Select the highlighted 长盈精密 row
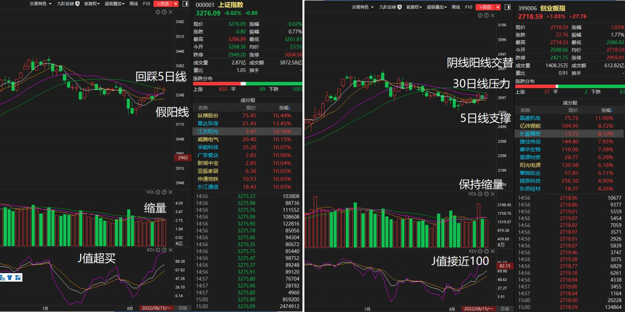The width and height of the screenshot is (625, 312). click(569, 133)
